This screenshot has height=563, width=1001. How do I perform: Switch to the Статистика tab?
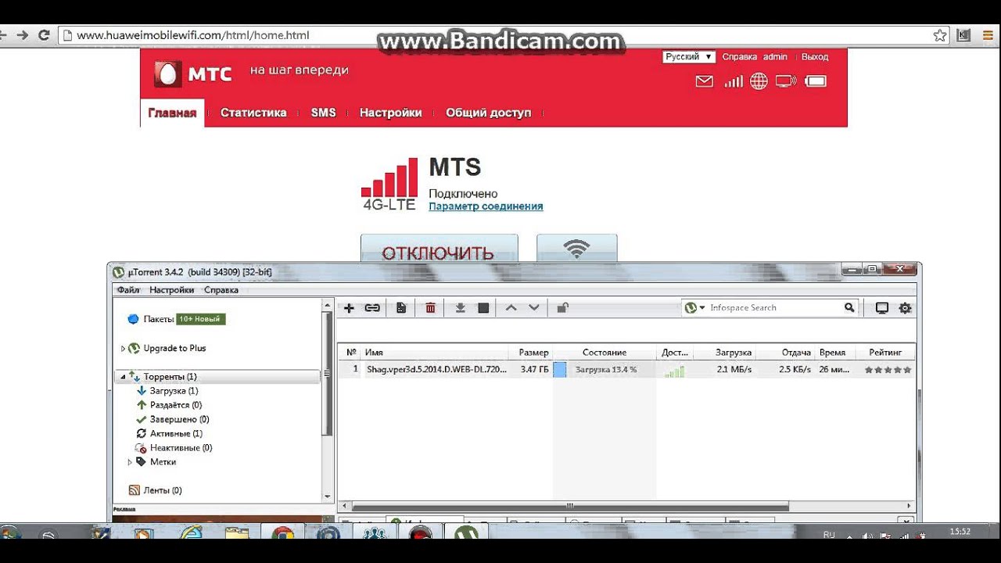[x=253, y=113]
